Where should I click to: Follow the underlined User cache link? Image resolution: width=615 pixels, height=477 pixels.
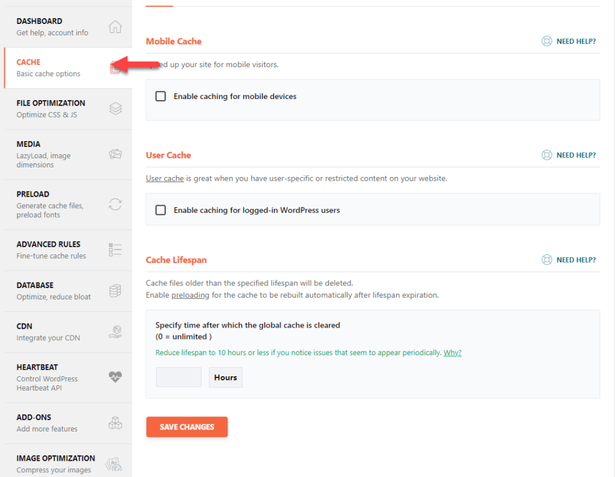[165, 178]
